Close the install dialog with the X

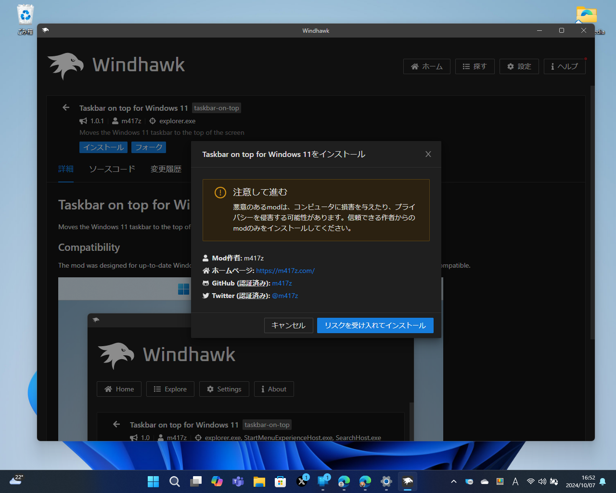pyautogui.click(x=428, y=154)
